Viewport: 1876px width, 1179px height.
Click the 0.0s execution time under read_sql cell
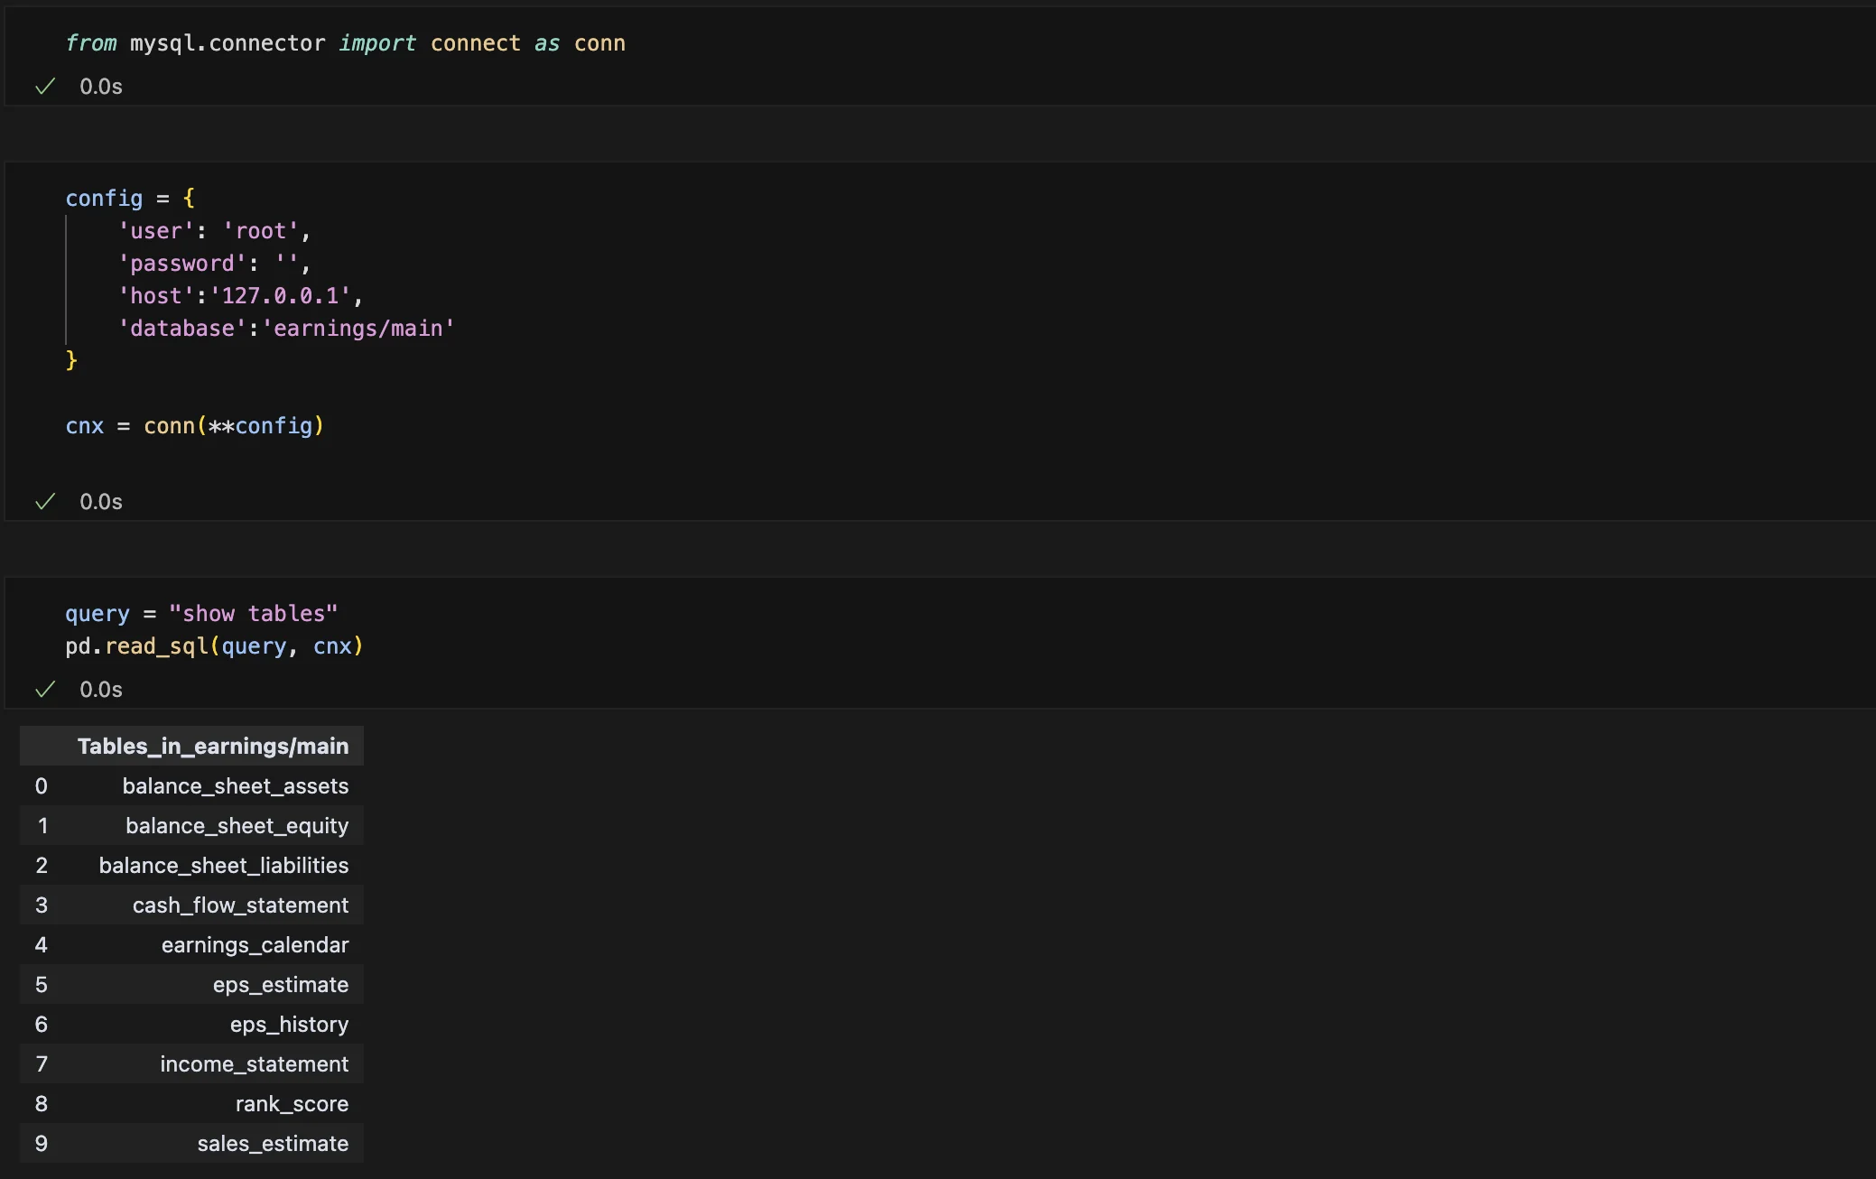(x=101, y=690)
